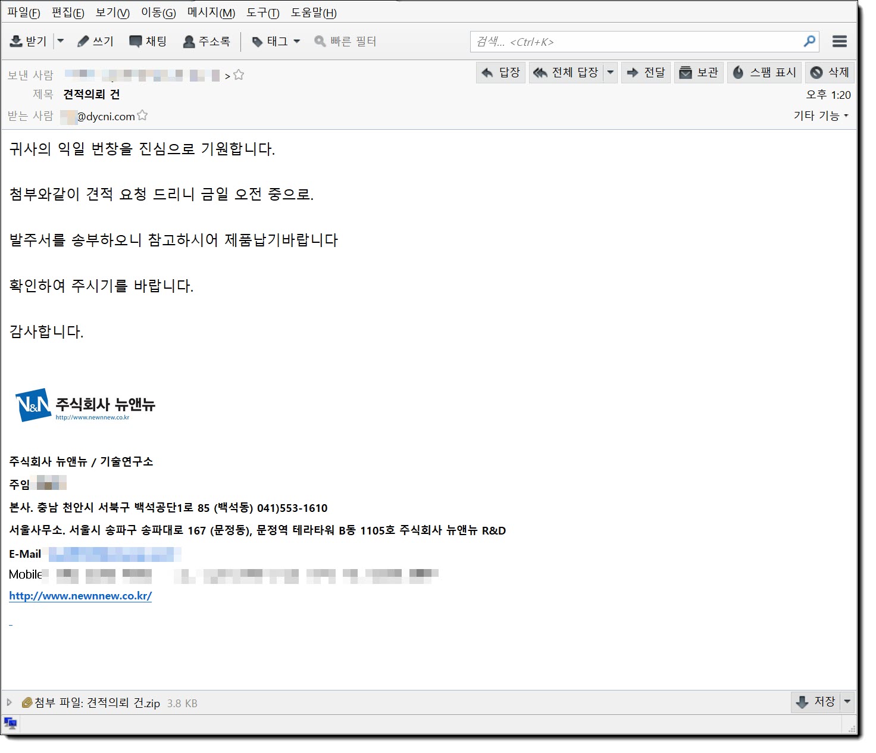The image size is (876, 753).
Task: Open the 메시지(M) menu
Action: point(211,13)
